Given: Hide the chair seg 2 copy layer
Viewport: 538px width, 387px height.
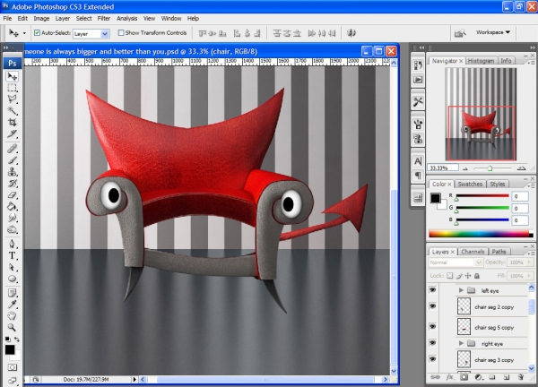Looking at the screenshot, I should click(433, 305).
